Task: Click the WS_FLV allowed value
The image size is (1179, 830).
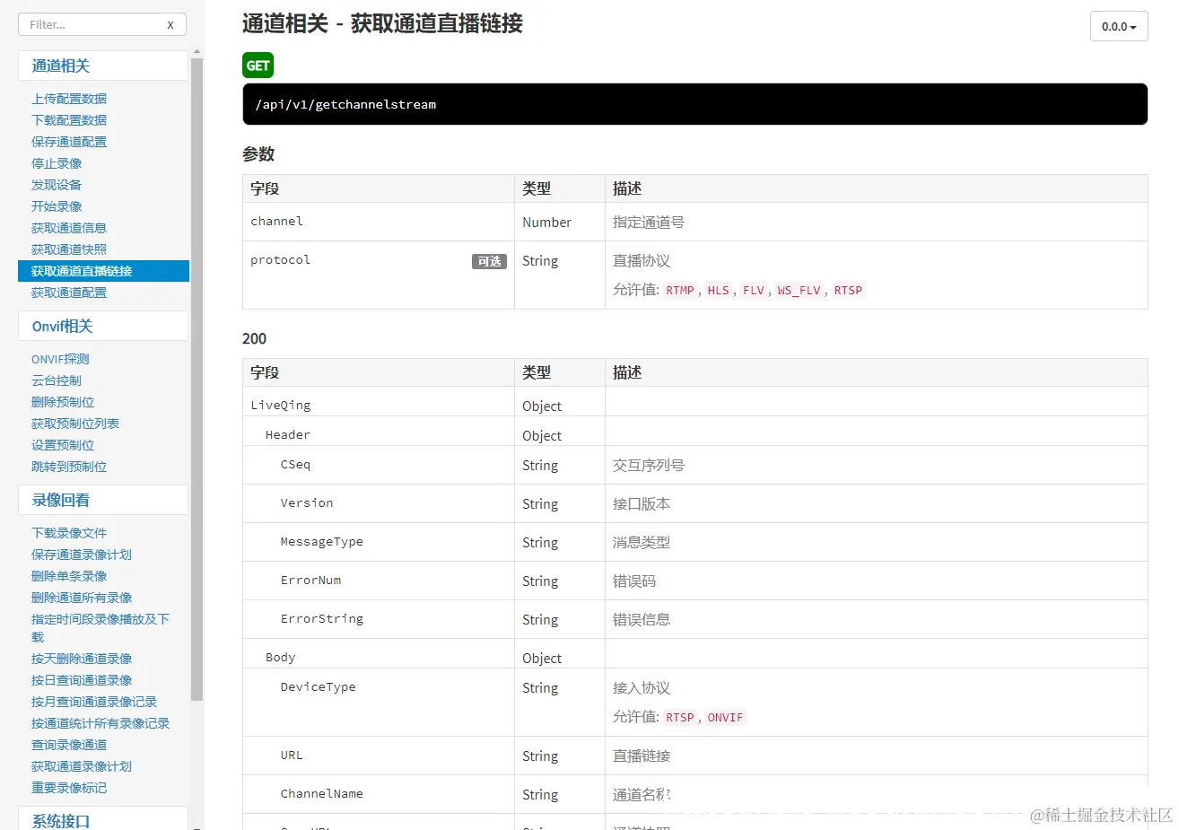Action: 799,290
